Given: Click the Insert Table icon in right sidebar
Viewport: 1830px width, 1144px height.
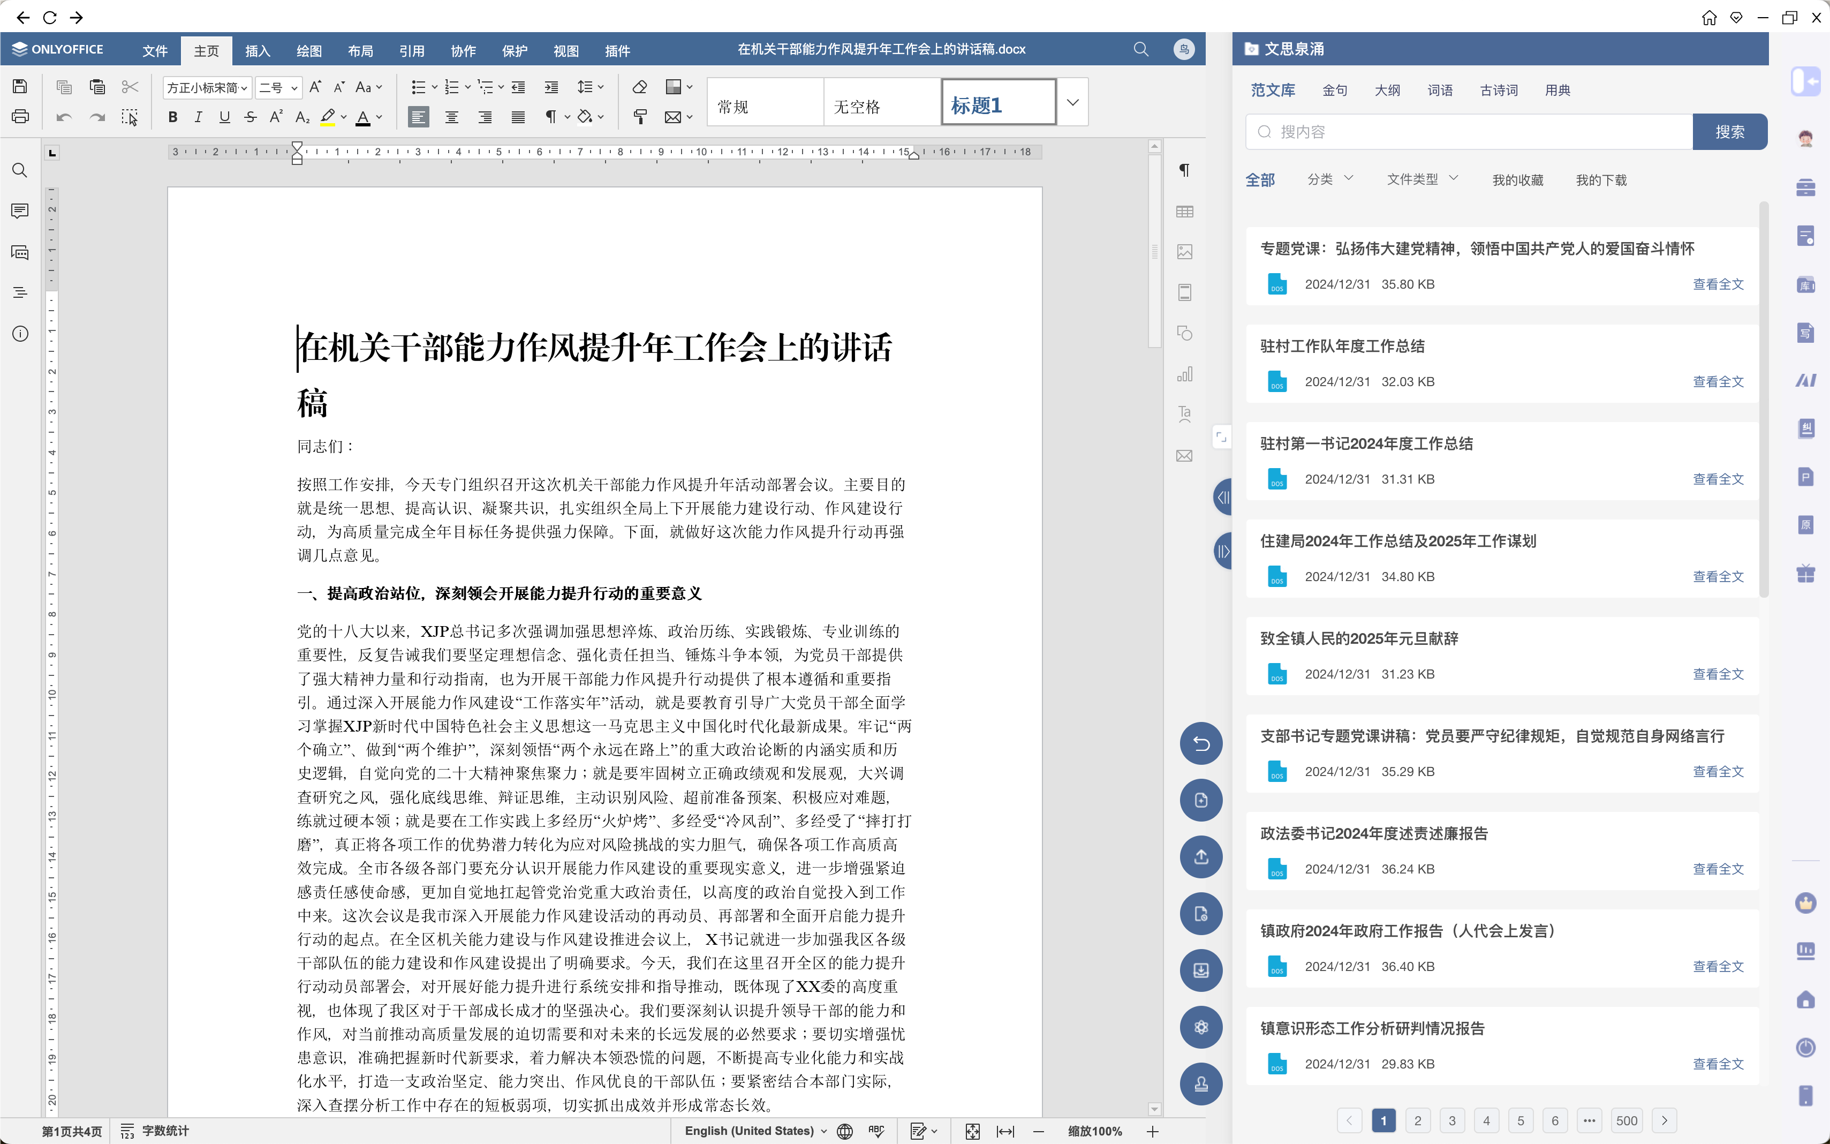Looking at the screenshot, I should coord(1184,212).
